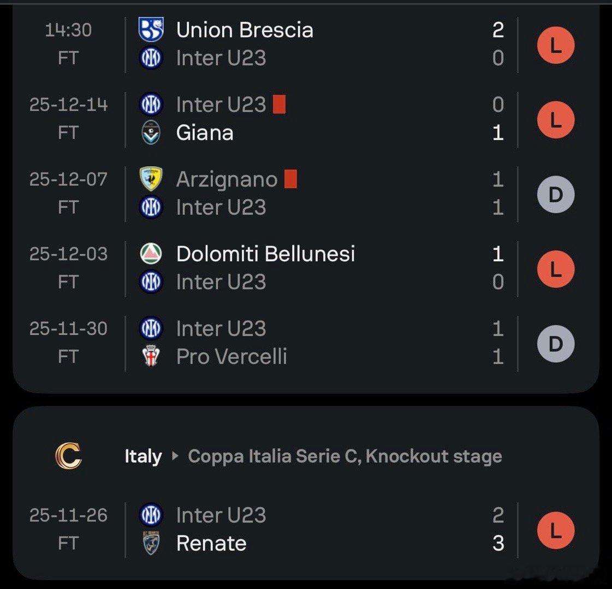
Task: Click the Renate club crest icon
Action: 151,543
